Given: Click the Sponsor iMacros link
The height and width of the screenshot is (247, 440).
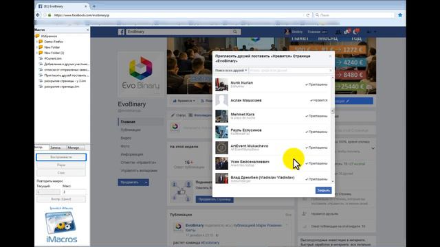Looking at the screenshot, I should pos(61,208).
